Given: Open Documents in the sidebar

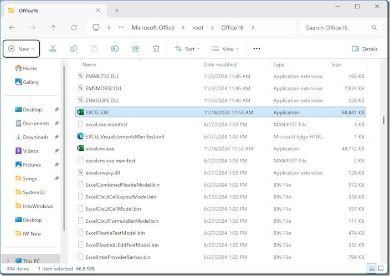Looking at the screenshot, I should (32, 123).
